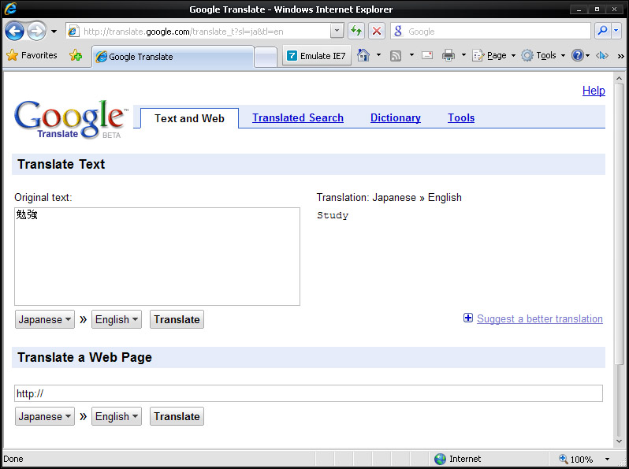Expand the address bar history dropdown
The width and height of the screenshot is (629, 469).
(337, 31)
